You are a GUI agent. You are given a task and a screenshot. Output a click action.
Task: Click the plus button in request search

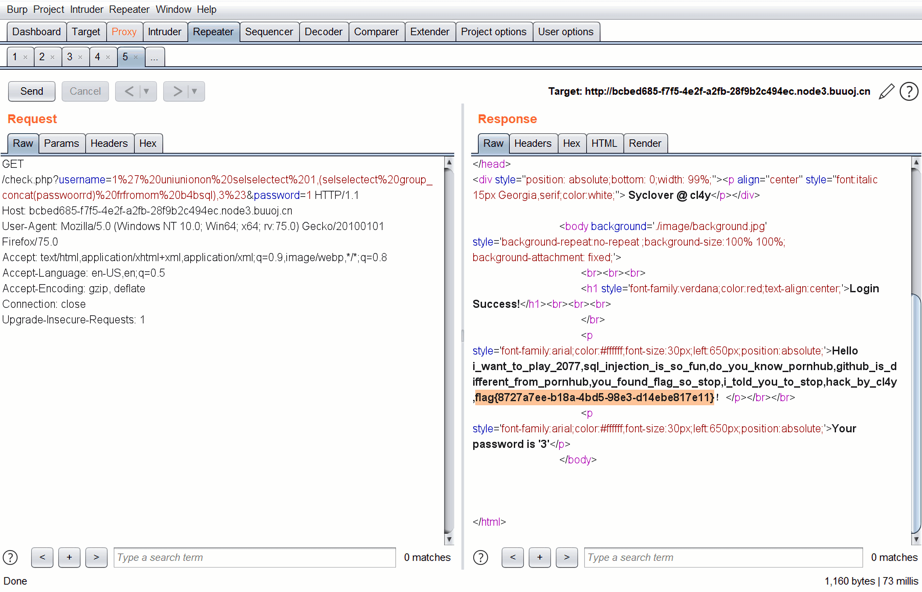pos(69,557)
